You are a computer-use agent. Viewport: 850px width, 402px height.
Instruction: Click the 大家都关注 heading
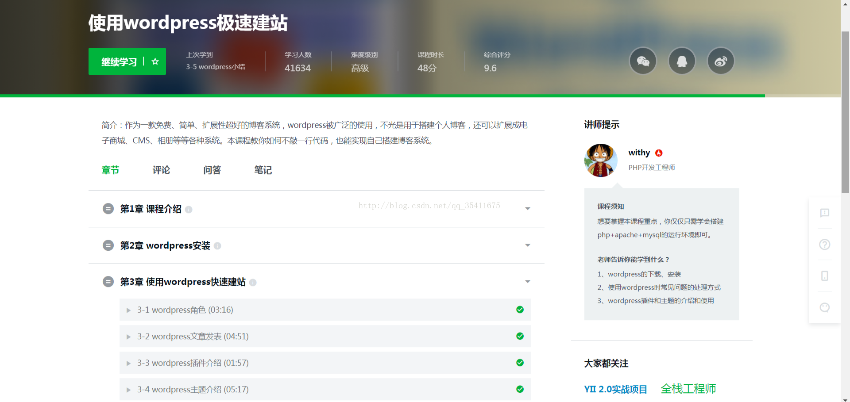click(606, 364)
